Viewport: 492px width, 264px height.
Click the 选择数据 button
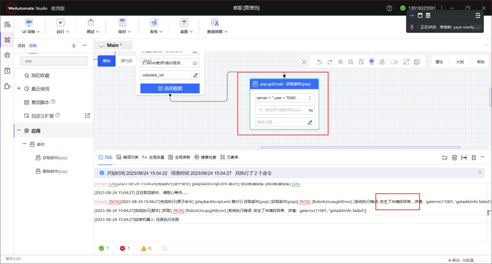coord(170,88)
